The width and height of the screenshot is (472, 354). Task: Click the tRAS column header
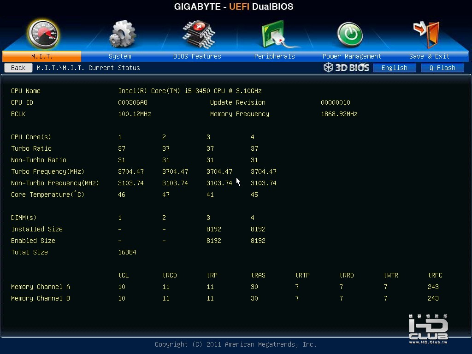[258, 275]
